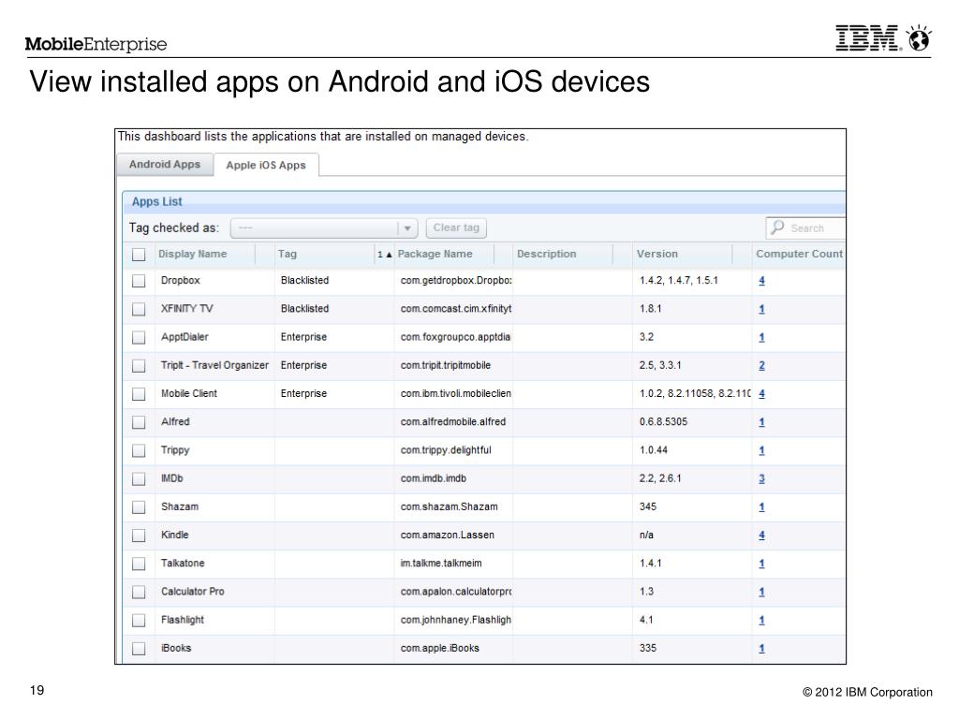The image size is (959, 719).
Task: Click the sort arrow beside the Tag column
Action: point(389,255)
